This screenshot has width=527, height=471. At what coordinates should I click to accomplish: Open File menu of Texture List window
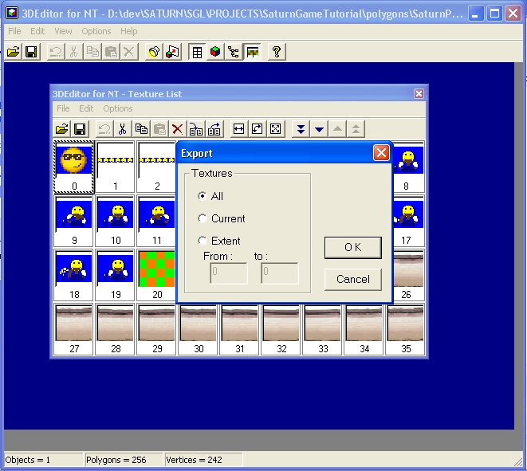tap(63, 108)
